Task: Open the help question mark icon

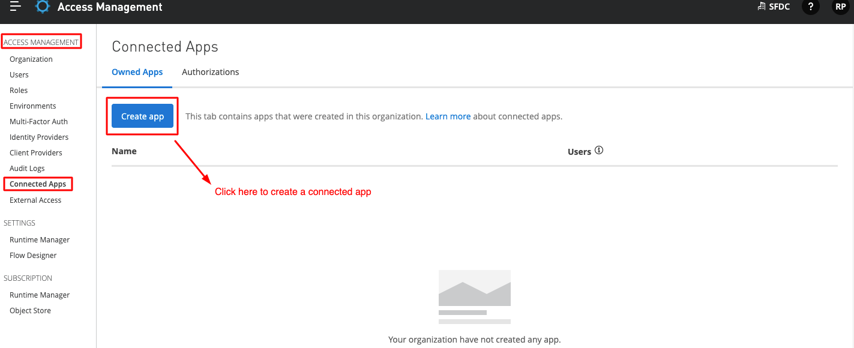Action: pyautogui.click(x=810, y=7)
